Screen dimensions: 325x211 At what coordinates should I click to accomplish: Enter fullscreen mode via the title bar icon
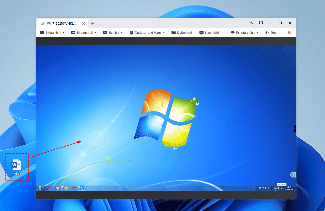[261, 23]
